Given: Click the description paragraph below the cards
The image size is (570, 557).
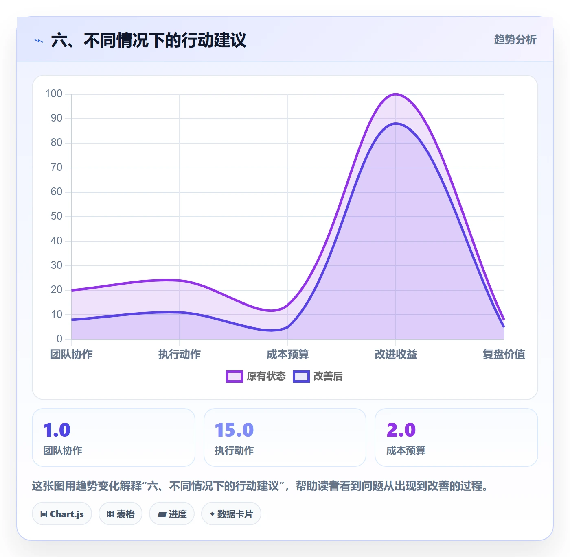Looking at the screenshot, I should click(x=260, y=486).
